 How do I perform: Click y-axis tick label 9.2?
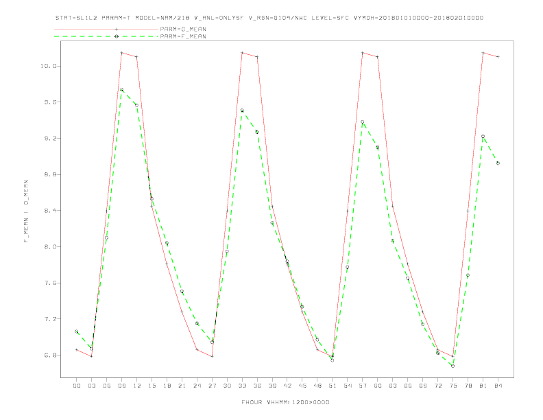tap(50, 138)
